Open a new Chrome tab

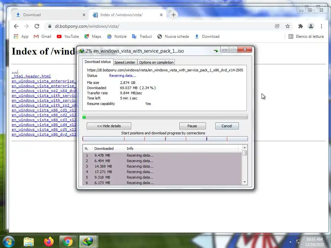(x=174, y=15)
